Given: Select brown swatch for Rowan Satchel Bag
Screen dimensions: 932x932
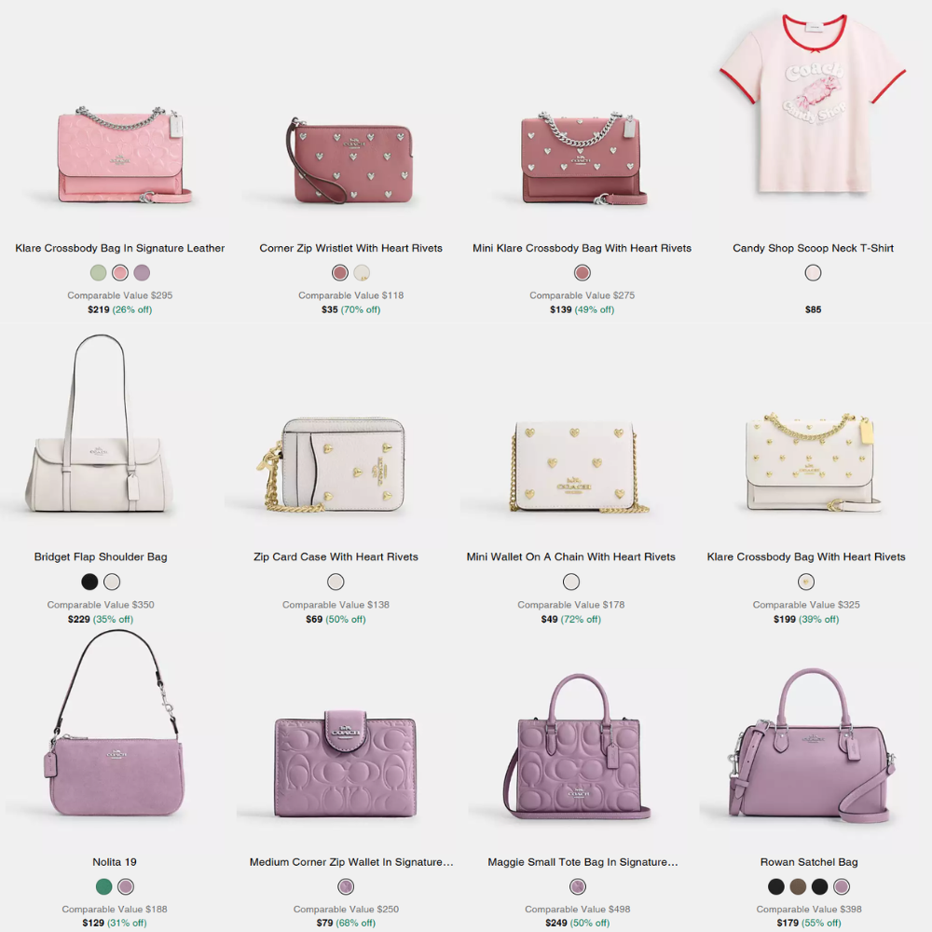Looking at the screenshot, I should 798,887.
